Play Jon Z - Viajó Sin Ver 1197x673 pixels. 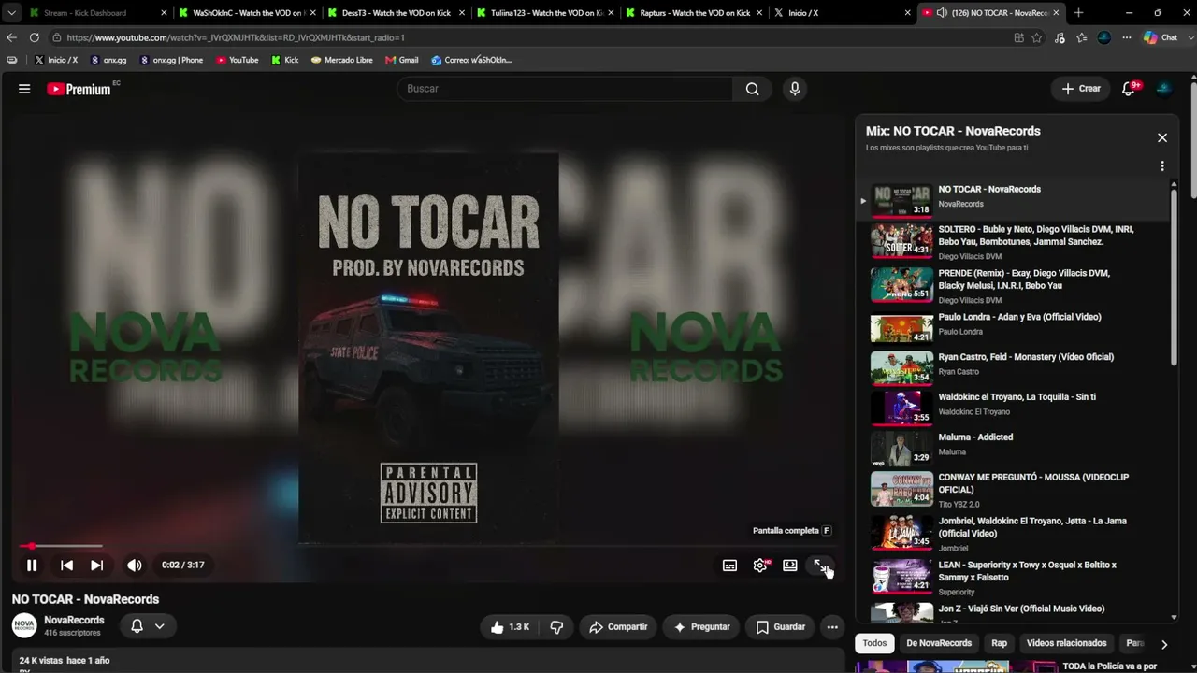(x=1015, y=611)
